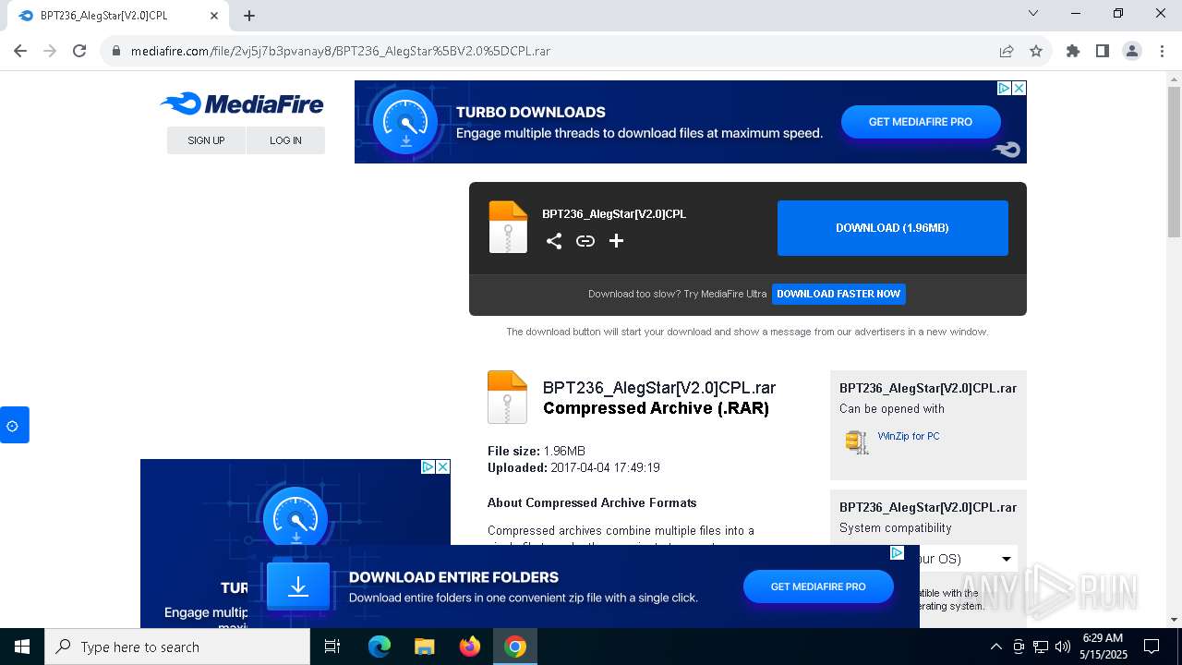Click the address bar URL
1182x665 pixels.
[340, 51]
